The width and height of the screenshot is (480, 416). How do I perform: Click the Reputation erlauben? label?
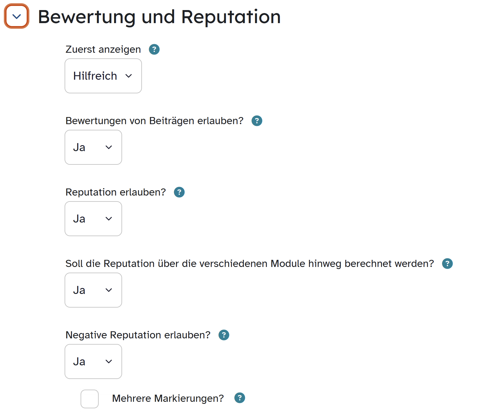point(116,192)
